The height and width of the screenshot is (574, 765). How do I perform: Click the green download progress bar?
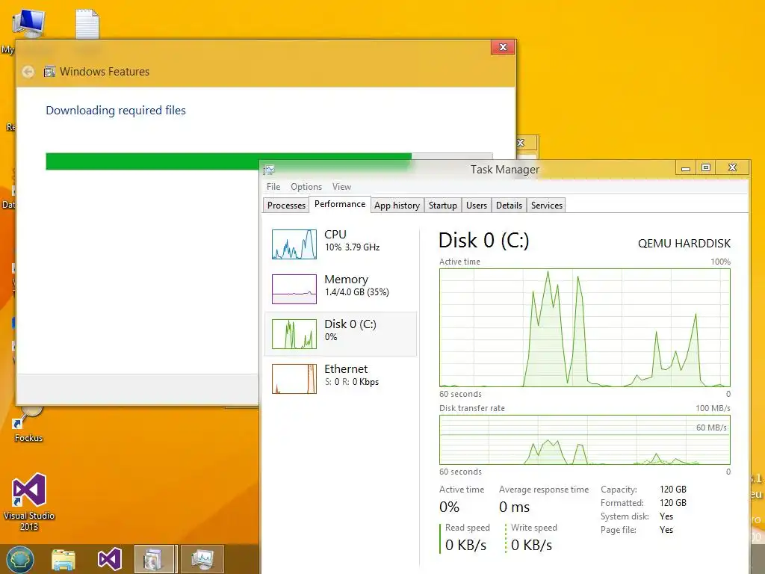pyautogui.click(x=229, y=161)
